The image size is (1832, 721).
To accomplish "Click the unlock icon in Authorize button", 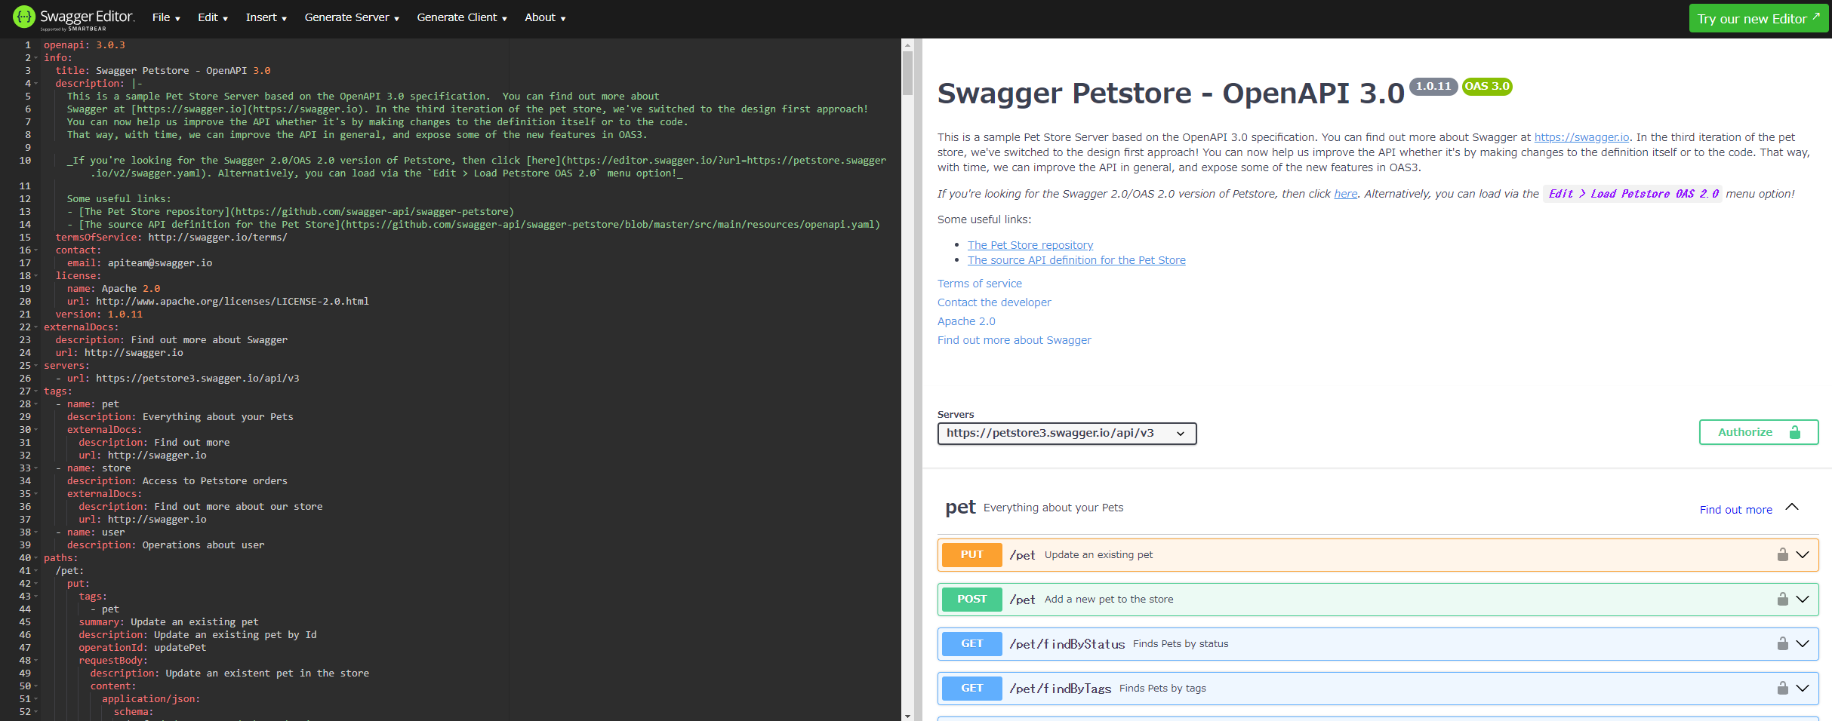I will (1794, 432).
